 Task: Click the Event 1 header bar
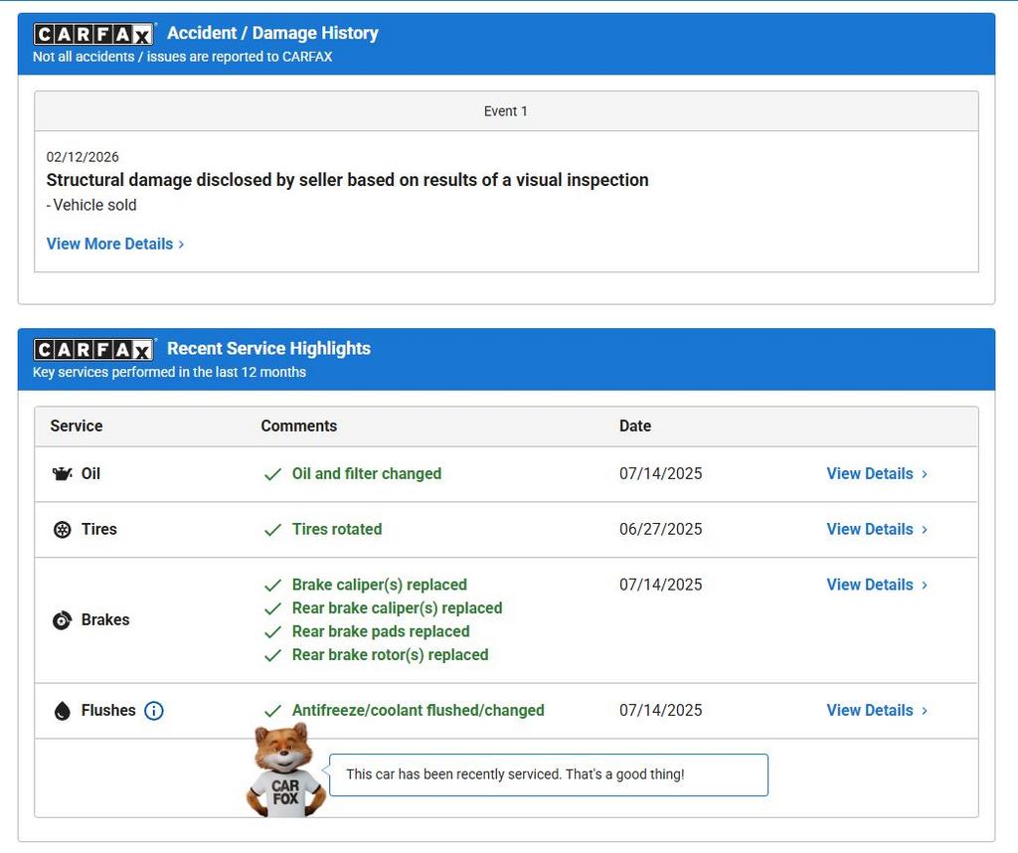click(506, 111)
